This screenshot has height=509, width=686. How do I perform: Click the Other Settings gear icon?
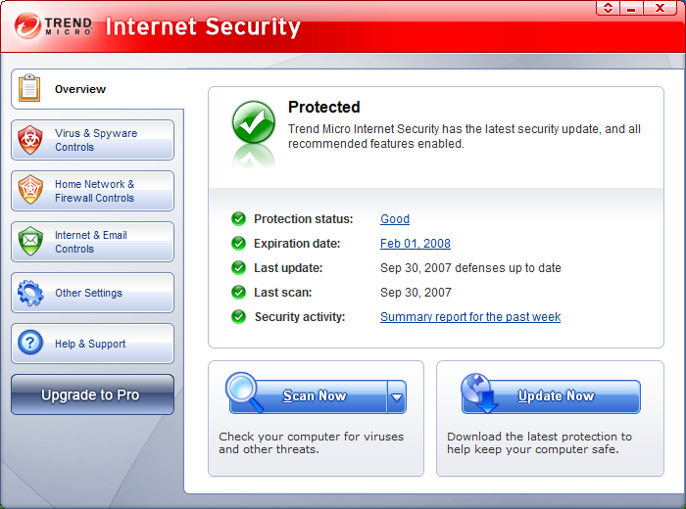click(30, 293)
